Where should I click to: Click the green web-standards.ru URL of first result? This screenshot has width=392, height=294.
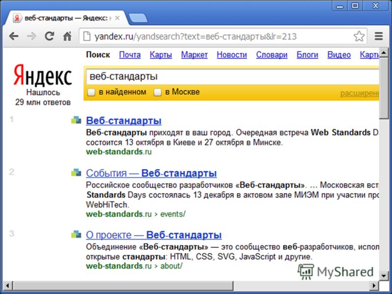point(119,152)
